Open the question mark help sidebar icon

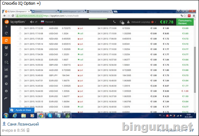[6, 84]
